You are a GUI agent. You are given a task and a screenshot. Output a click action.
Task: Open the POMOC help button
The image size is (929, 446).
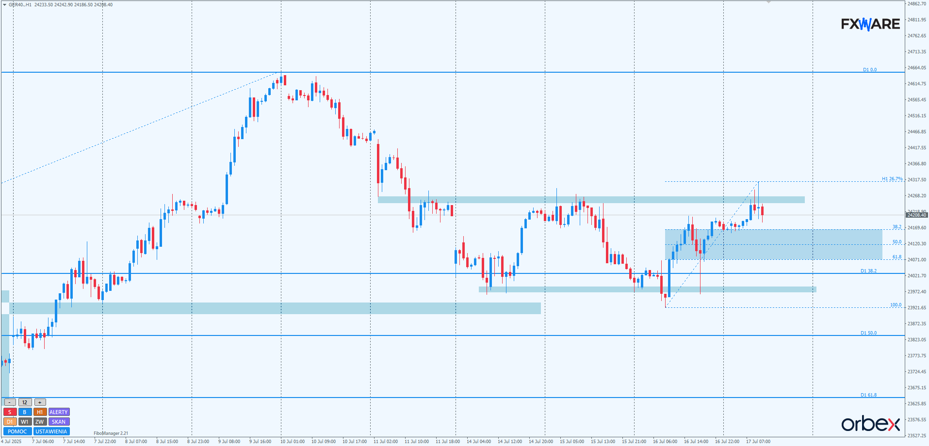point(17,431)
